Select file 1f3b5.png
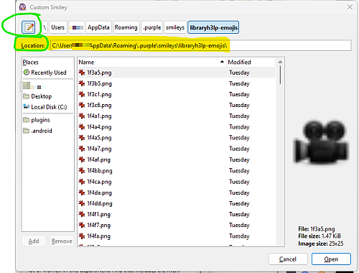This screenshot has width=359, height=273. 177,83
